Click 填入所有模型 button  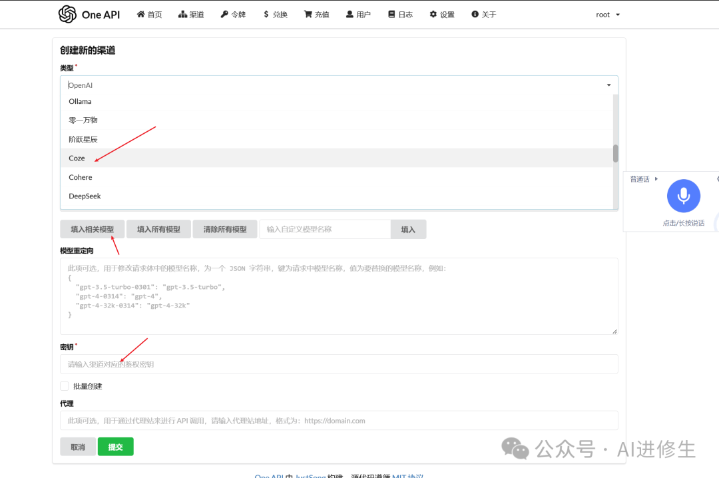[x=158, y=230]
